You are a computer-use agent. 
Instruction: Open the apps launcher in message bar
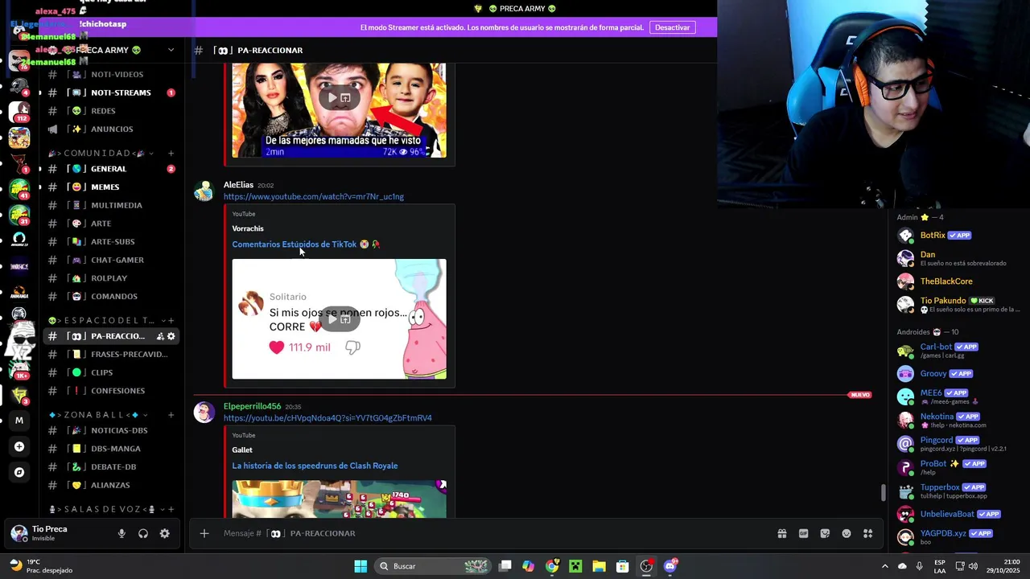click(x=868, y=533)
